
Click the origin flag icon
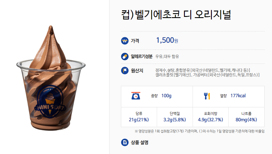[x=125, y=70]
